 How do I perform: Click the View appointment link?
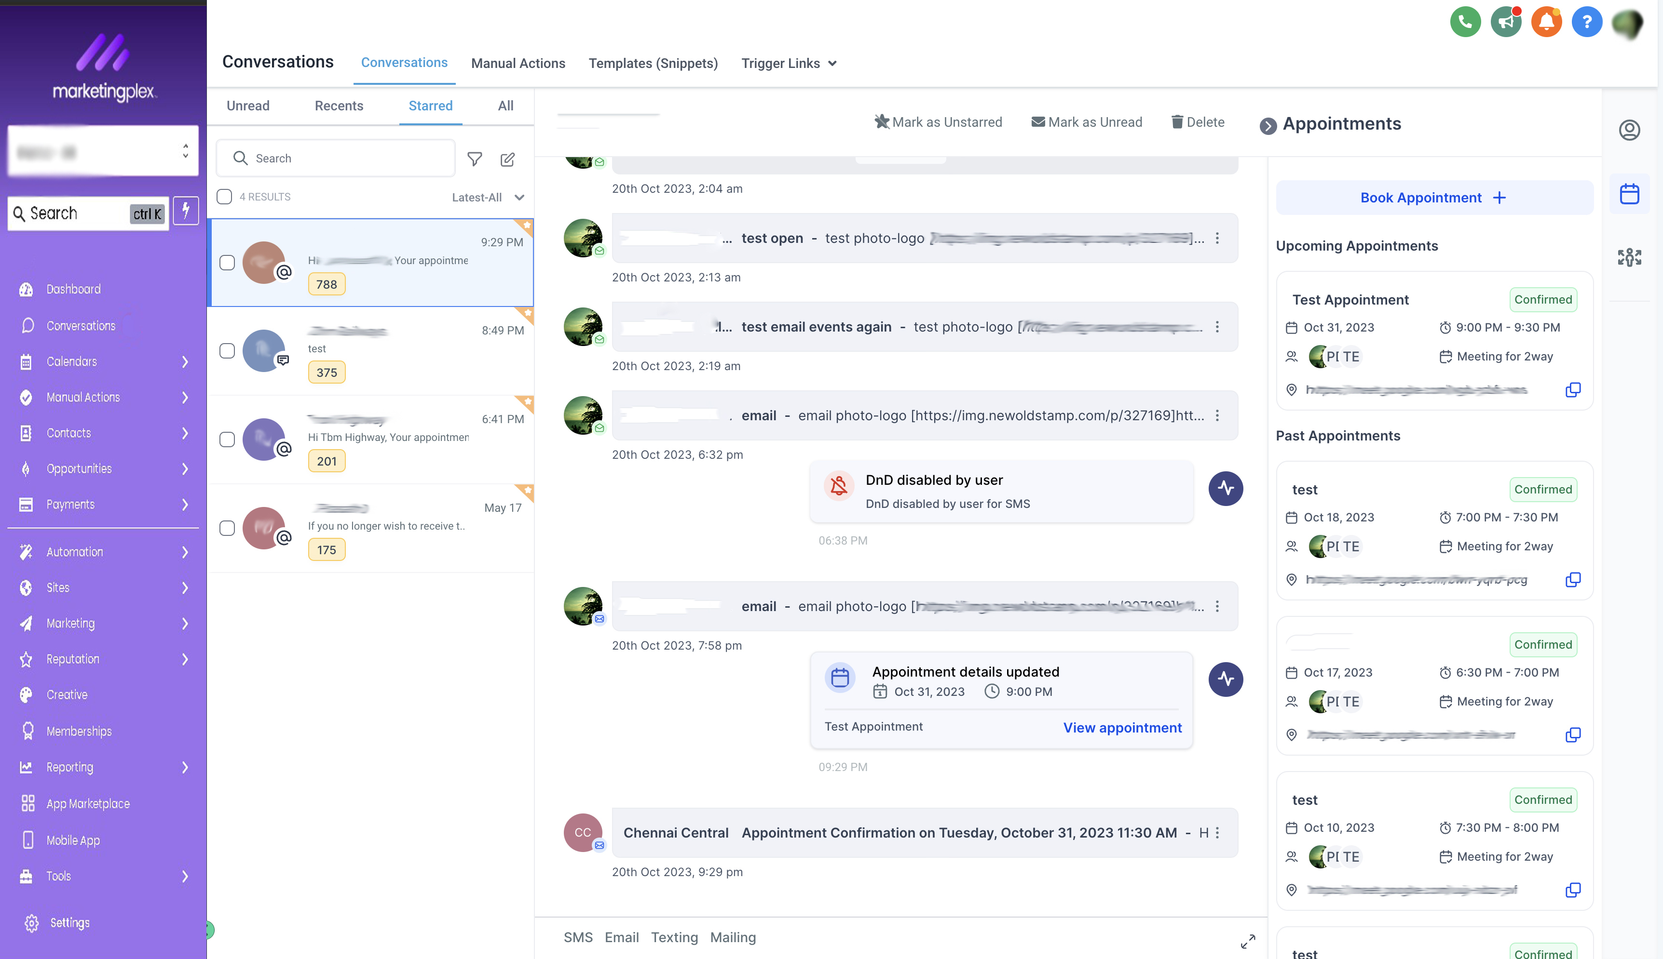(x=1122, y=728)
